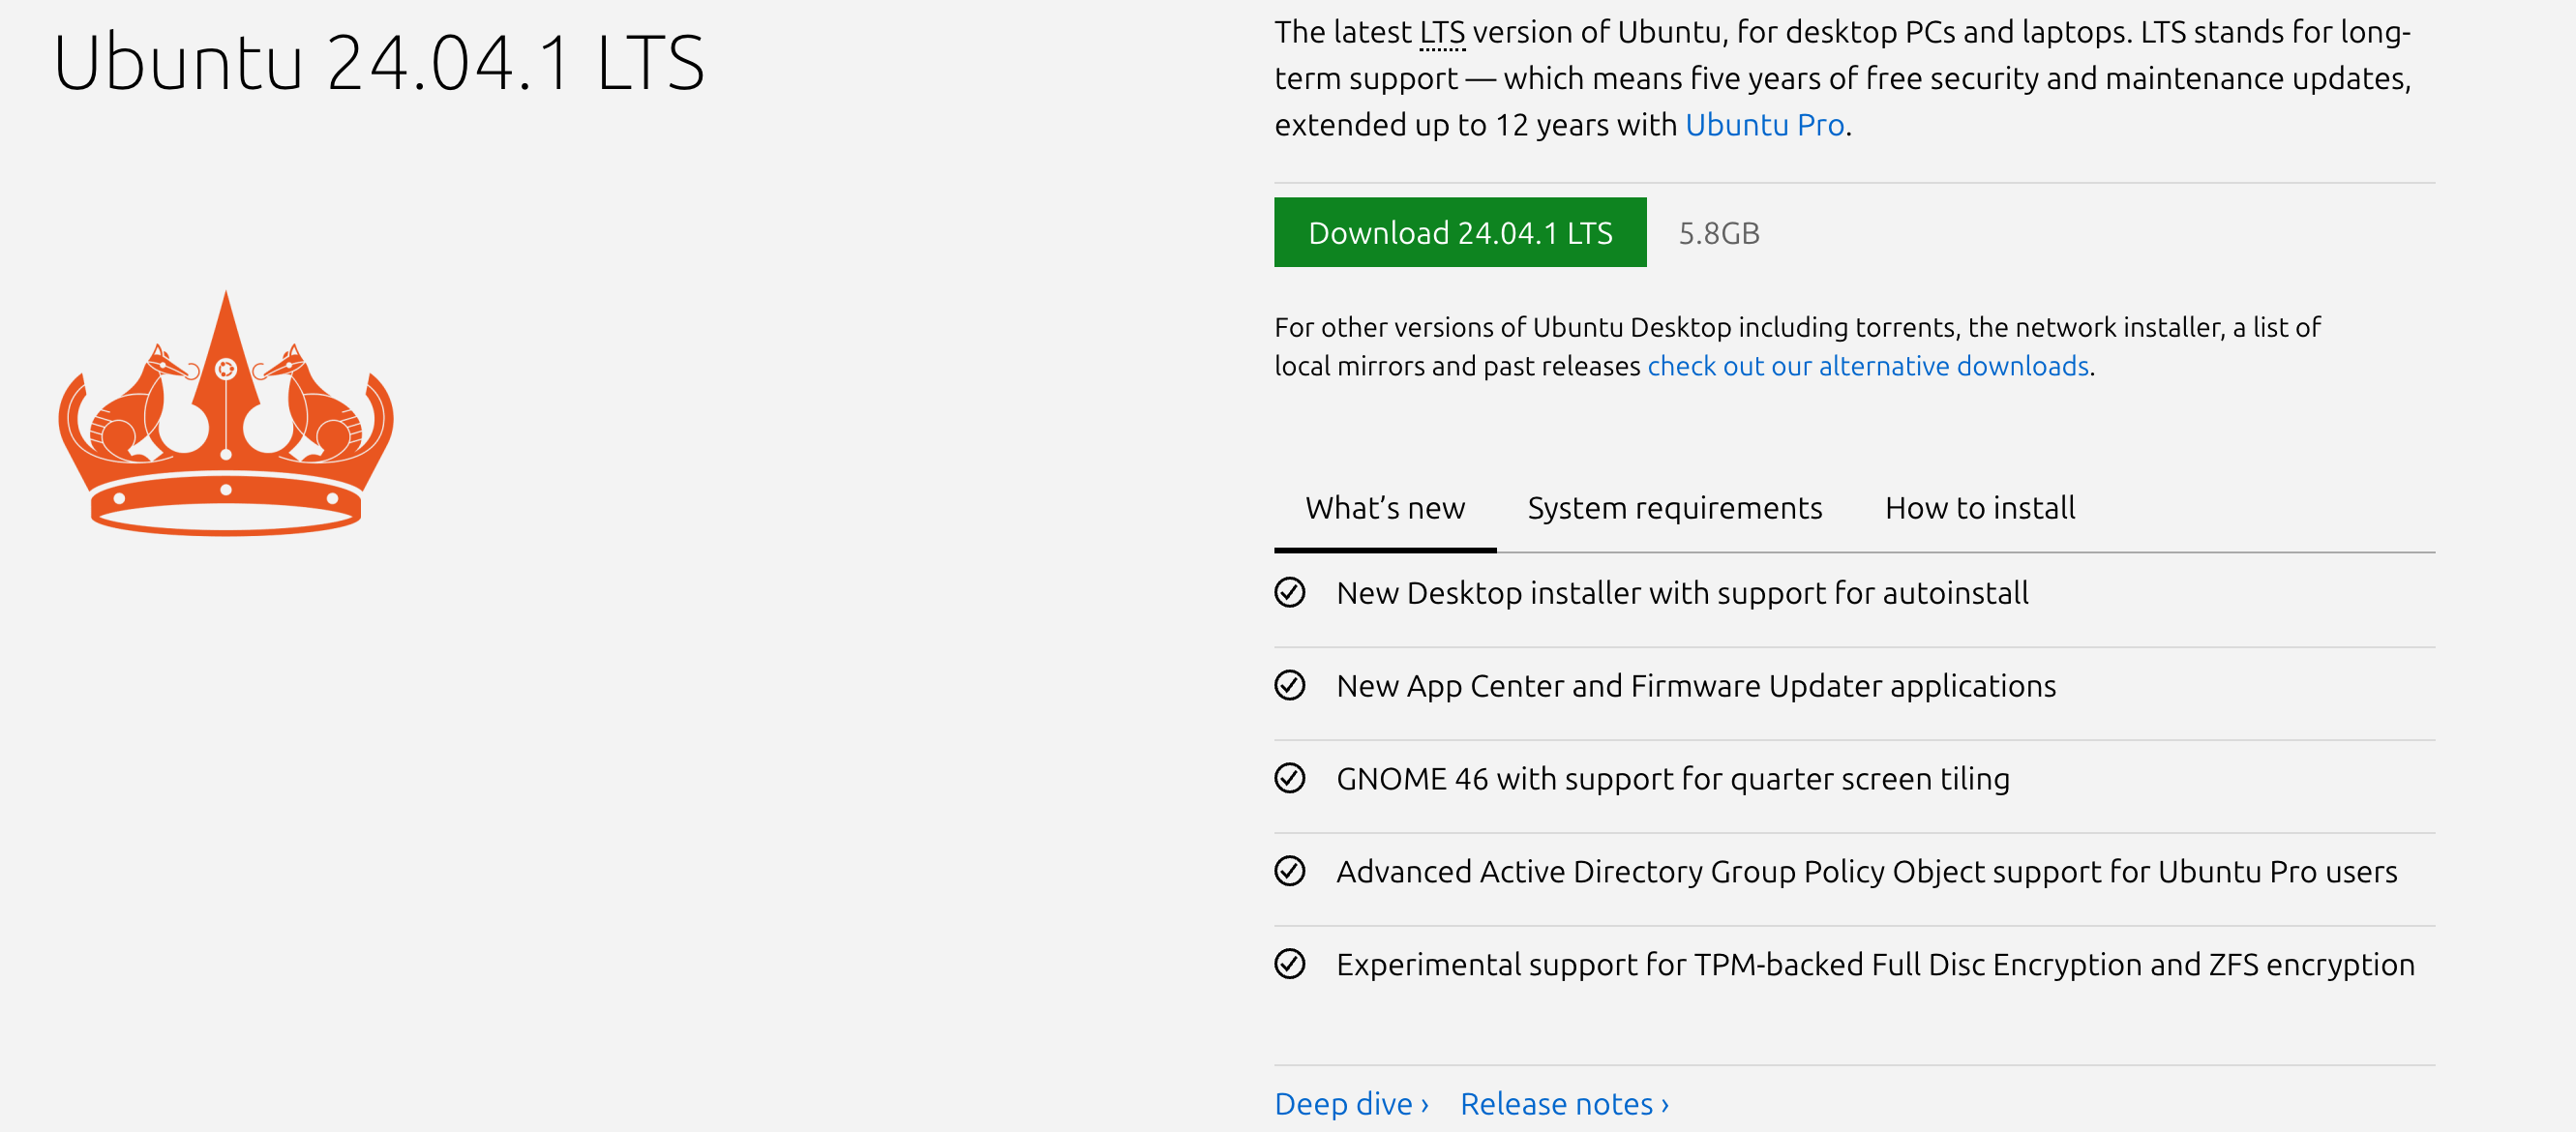Open the Ubuntu Pro link

point(1764,125)
